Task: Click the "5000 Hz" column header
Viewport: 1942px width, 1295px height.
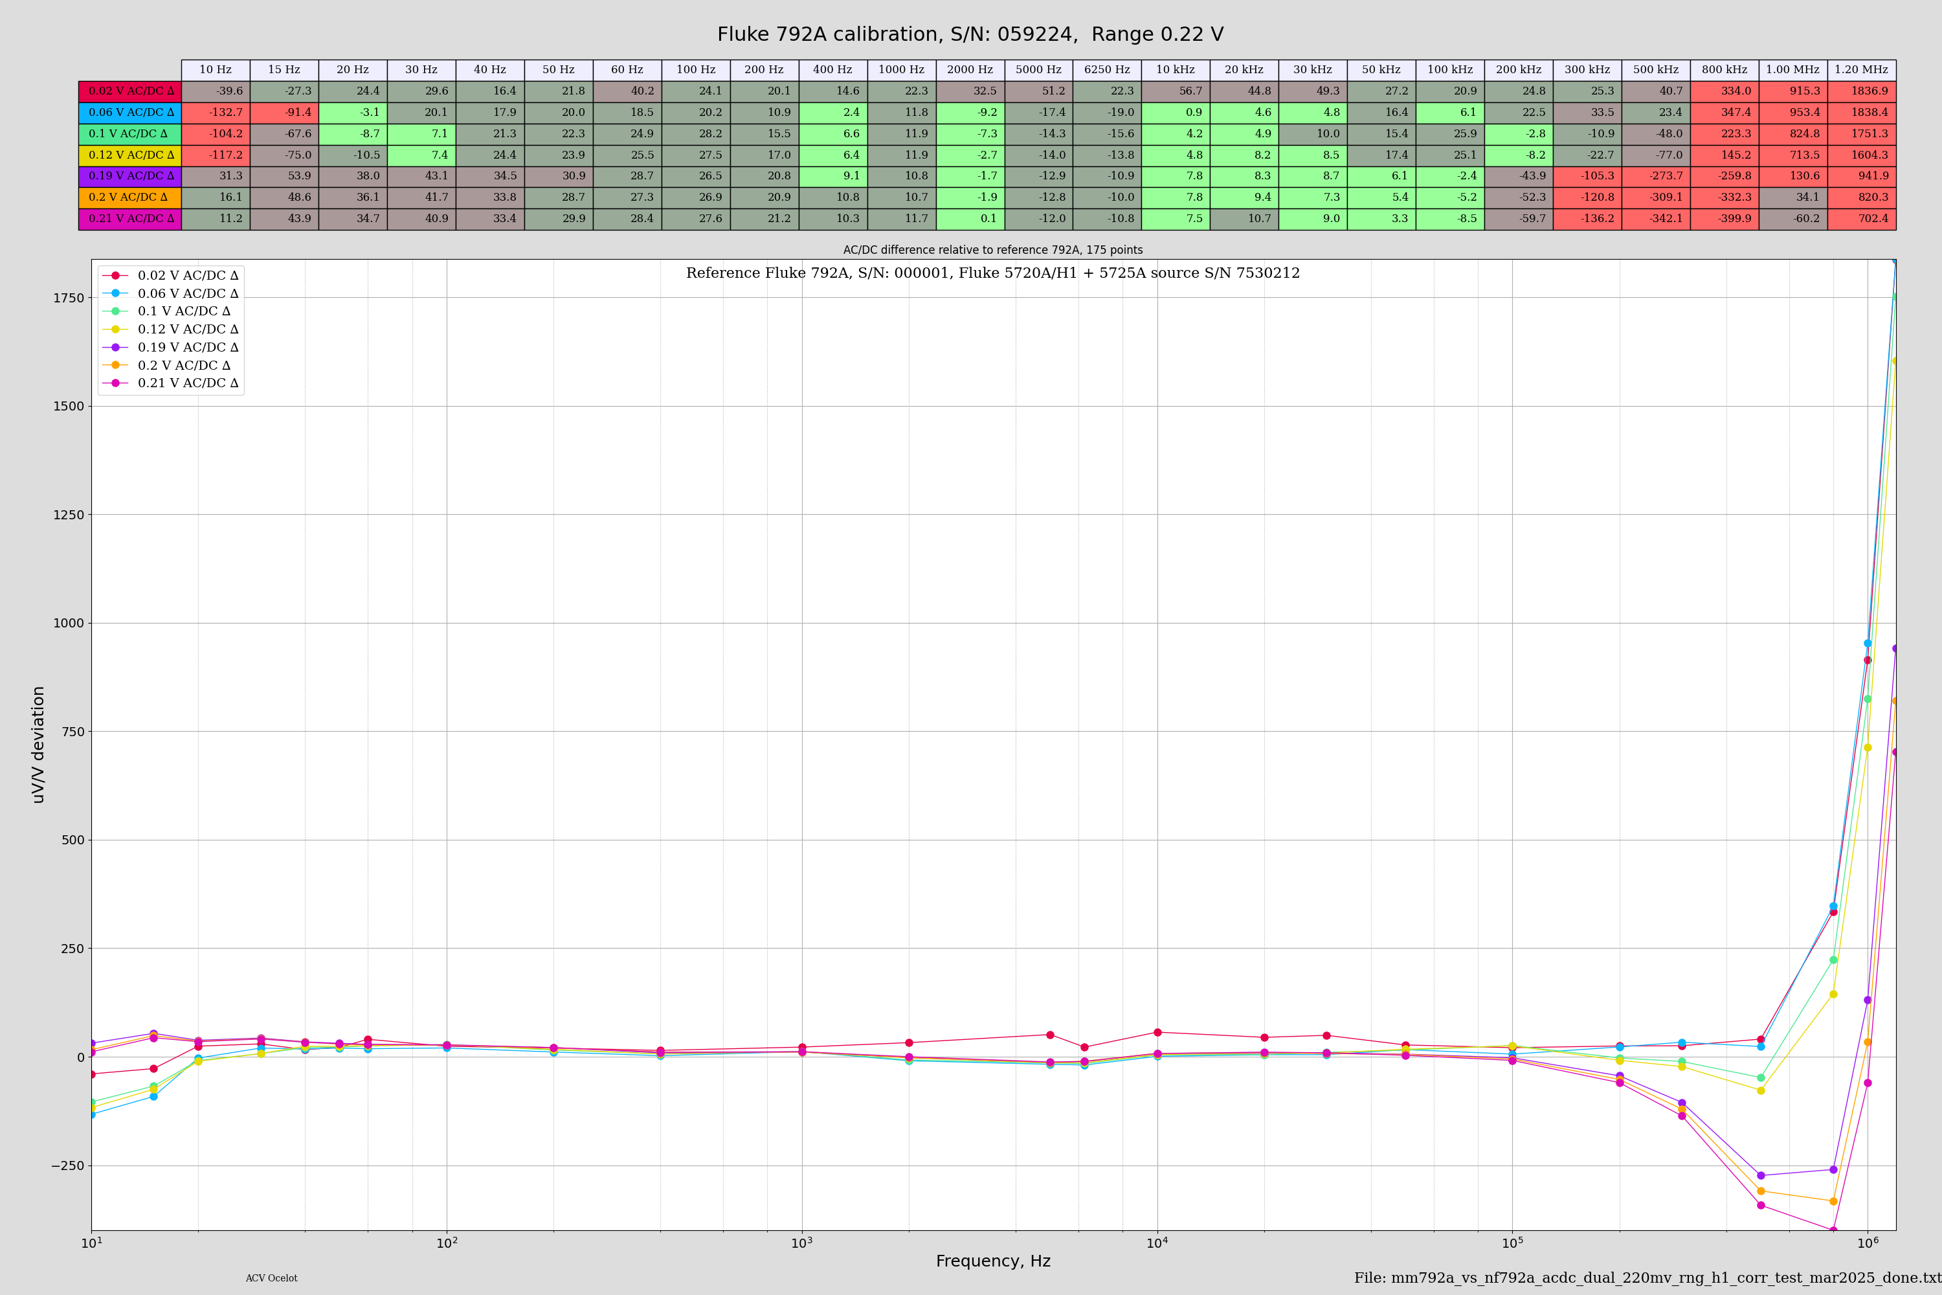Action: coord(1039,70)
